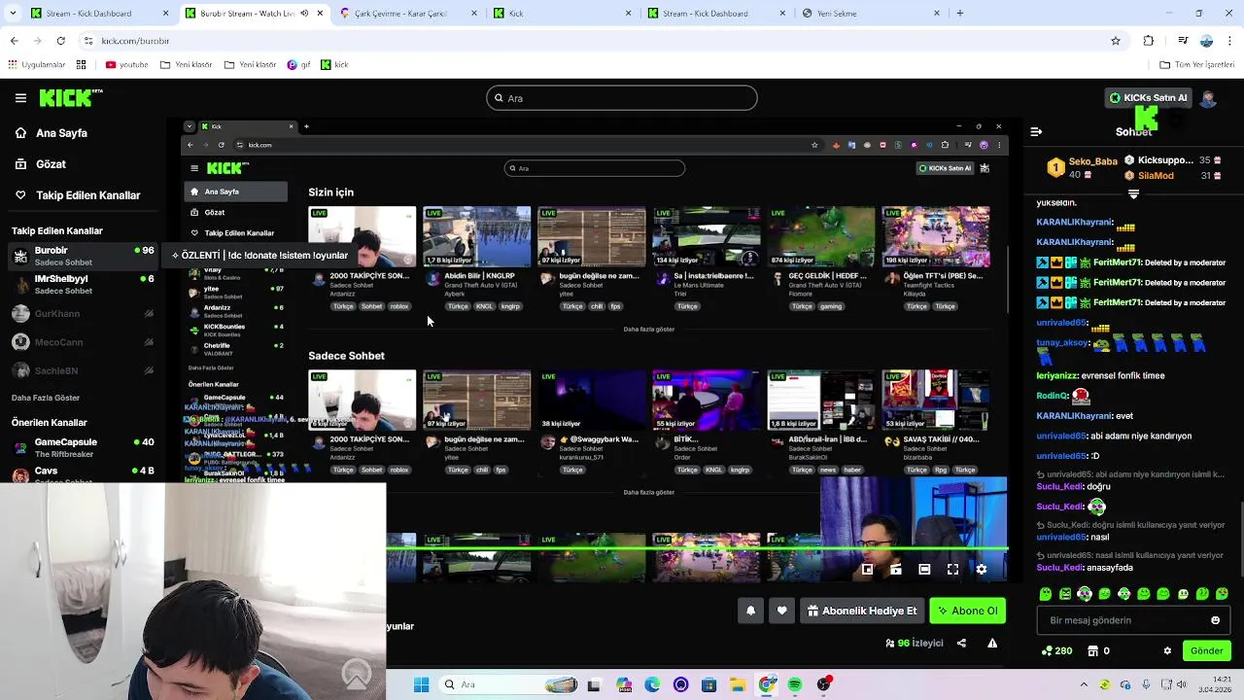
Task: Click KICKs Satın Al button
Action: (x=1149, y=98)
